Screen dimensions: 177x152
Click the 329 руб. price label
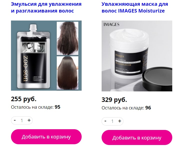[x=114, y=100]
